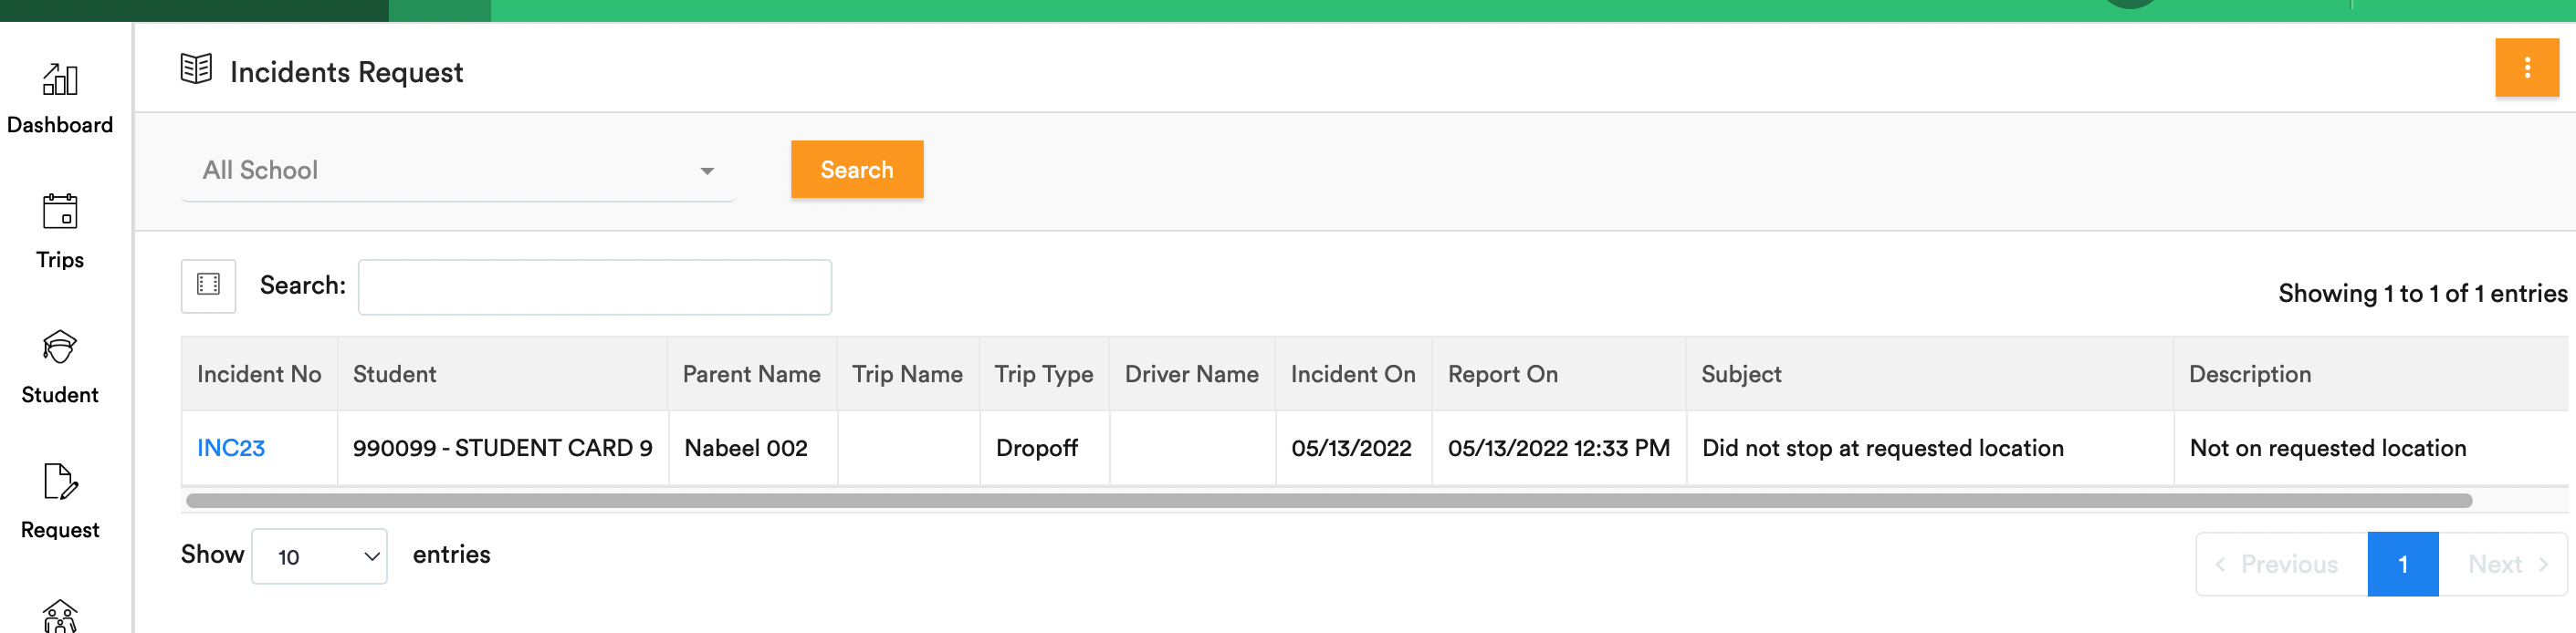
Task: Sort by Student column header
Action: 502,374
